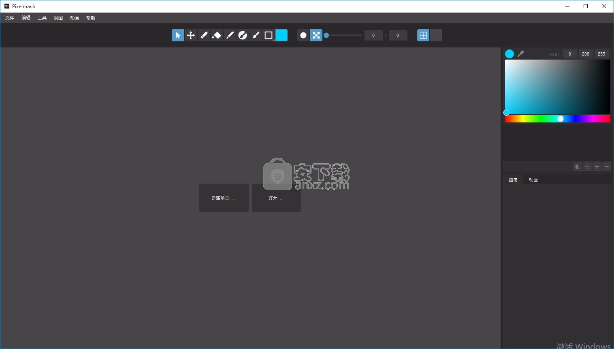Select the eraser tool

click(x=204, y=35)
